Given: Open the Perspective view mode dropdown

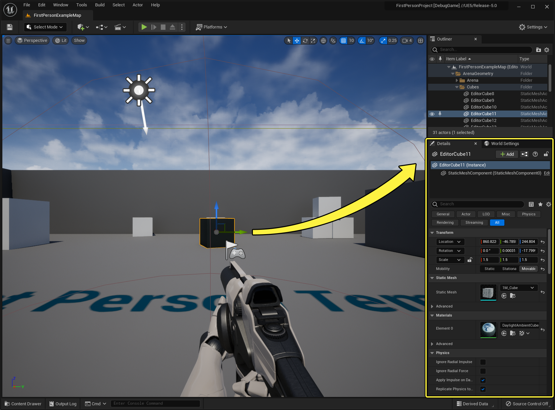Looking at the screenshot, I should [32, 41].
